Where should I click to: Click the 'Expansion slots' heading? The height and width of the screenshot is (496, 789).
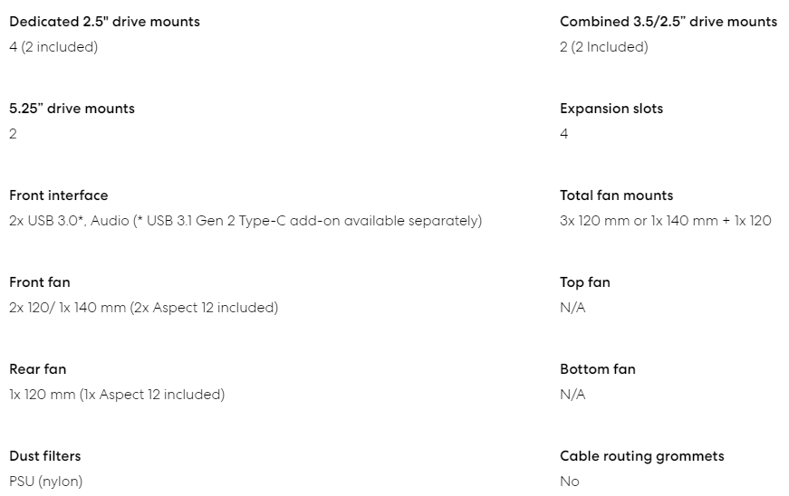pyautogui.click(x=611, y=109)
